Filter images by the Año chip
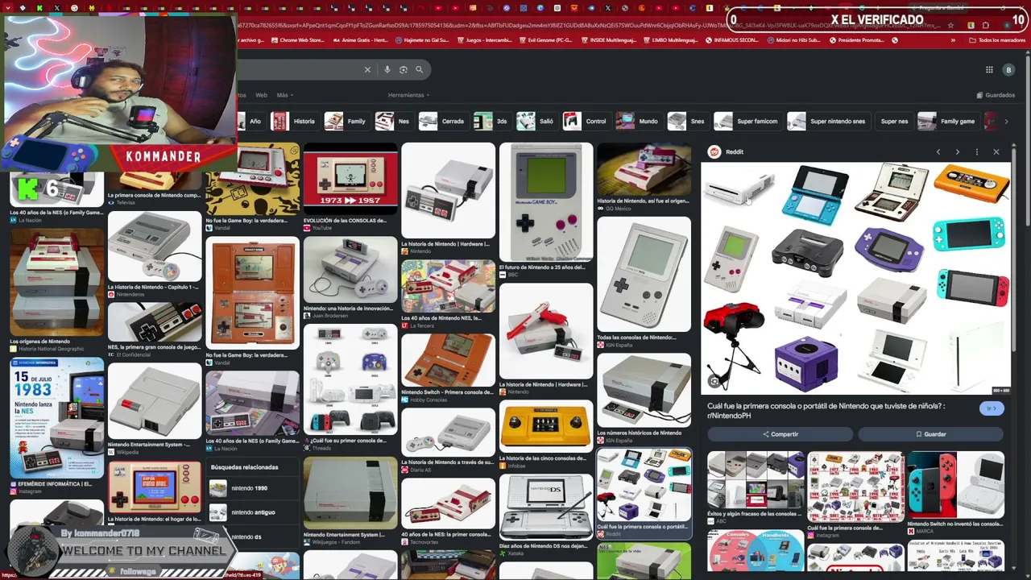1031x580 pixels. pyautogui.click(x=251, y=122)
